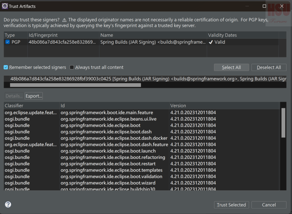Toggle the PGP signer checkbox

tap(7, 42)
